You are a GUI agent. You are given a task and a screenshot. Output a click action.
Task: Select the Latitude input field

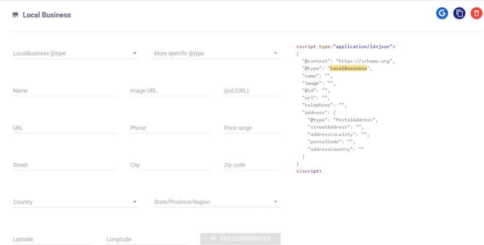pyautogui.click(x=53, y=239)
